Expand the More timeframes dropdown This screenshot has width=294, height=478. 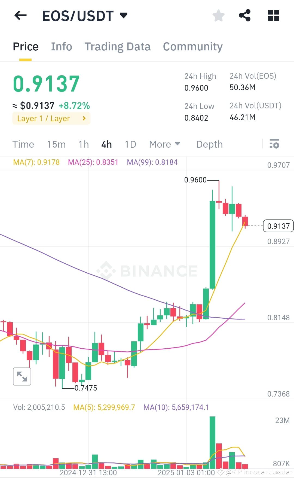(164, 144)
